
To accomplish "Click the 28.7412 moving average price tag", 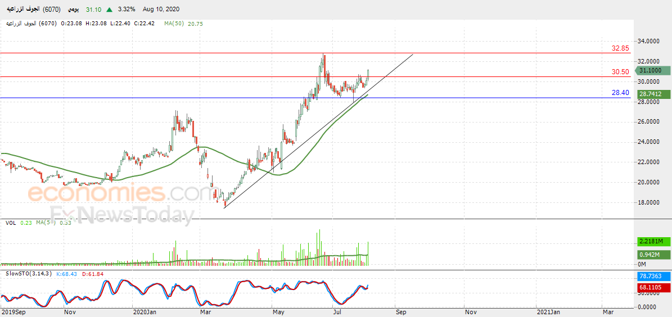I will click(x=654, y=94).
